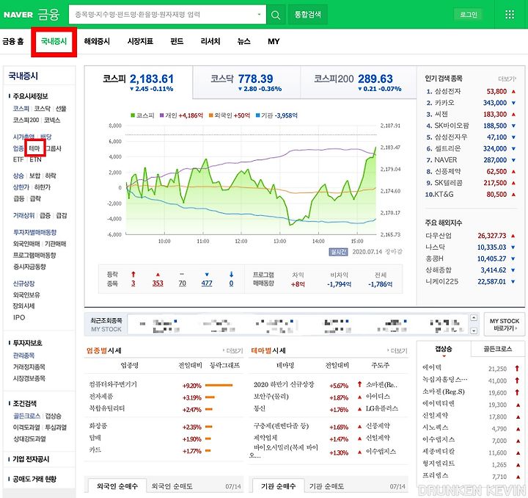528x498 pixels.
Task: Select the 코스피200 index tab
Action: 358,82
